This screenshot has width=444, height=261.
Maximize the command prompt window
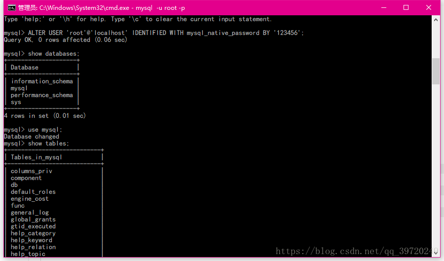pyautogui.click(x=406, y=7)
